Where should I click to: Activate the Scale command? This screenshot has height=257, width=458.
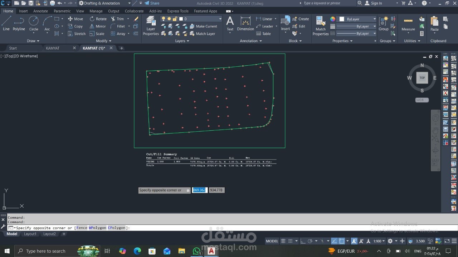click(x=97, y=34)
